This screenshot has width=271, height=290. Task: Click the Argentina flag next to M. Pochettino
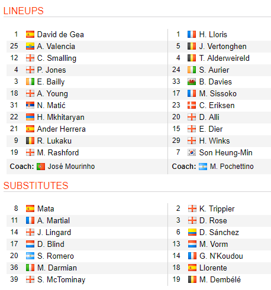(x=203, y=167)
